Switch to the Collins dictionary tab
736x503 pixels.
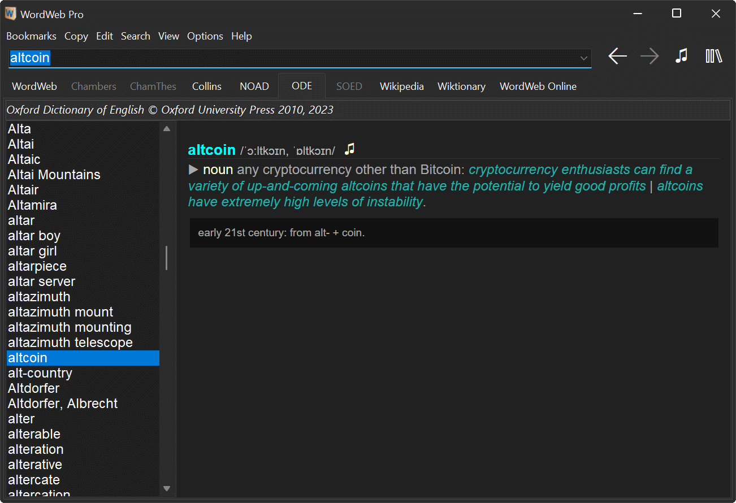(x=206, y=86)
